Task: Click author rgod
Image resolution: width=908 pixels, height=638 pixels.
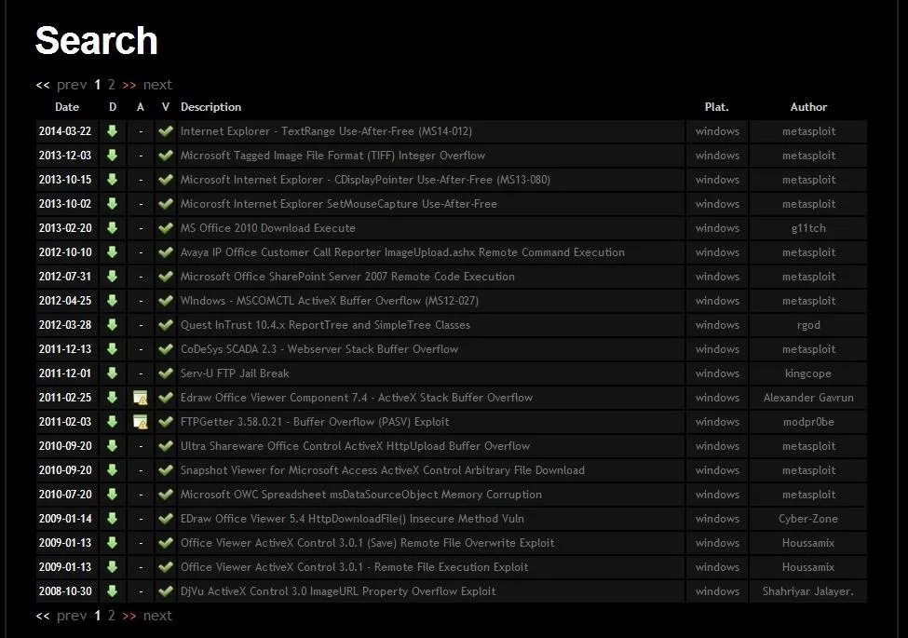Action: pos(808,325)
